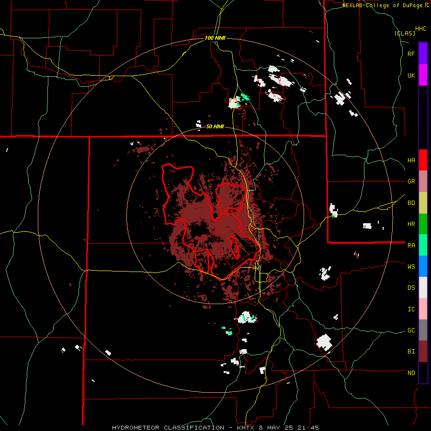Click the BD legend label

(x=411, y=203)
